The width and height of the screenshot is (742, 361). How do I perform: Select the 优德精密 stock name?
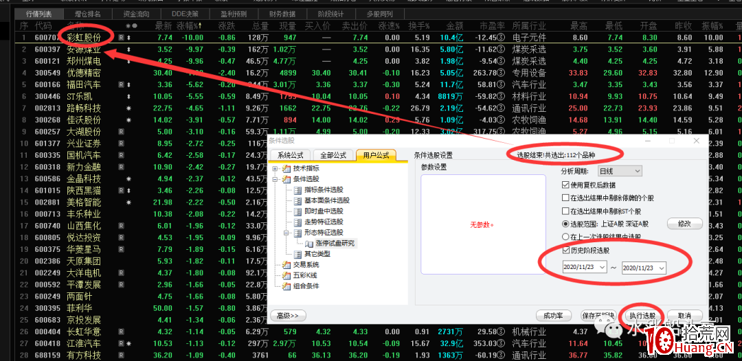click(84, 73)
